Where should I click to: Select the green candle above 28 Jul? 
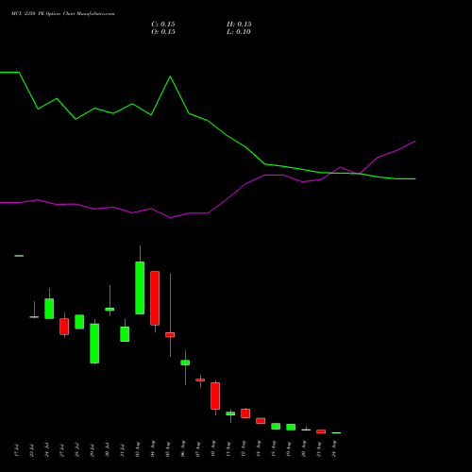(79, 322)
